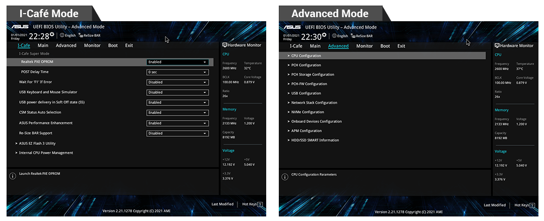Screen dimensions: 544x221
Task: Expand ASUS EZ Flash 3 Utility
Action: [x=37, y=143]
